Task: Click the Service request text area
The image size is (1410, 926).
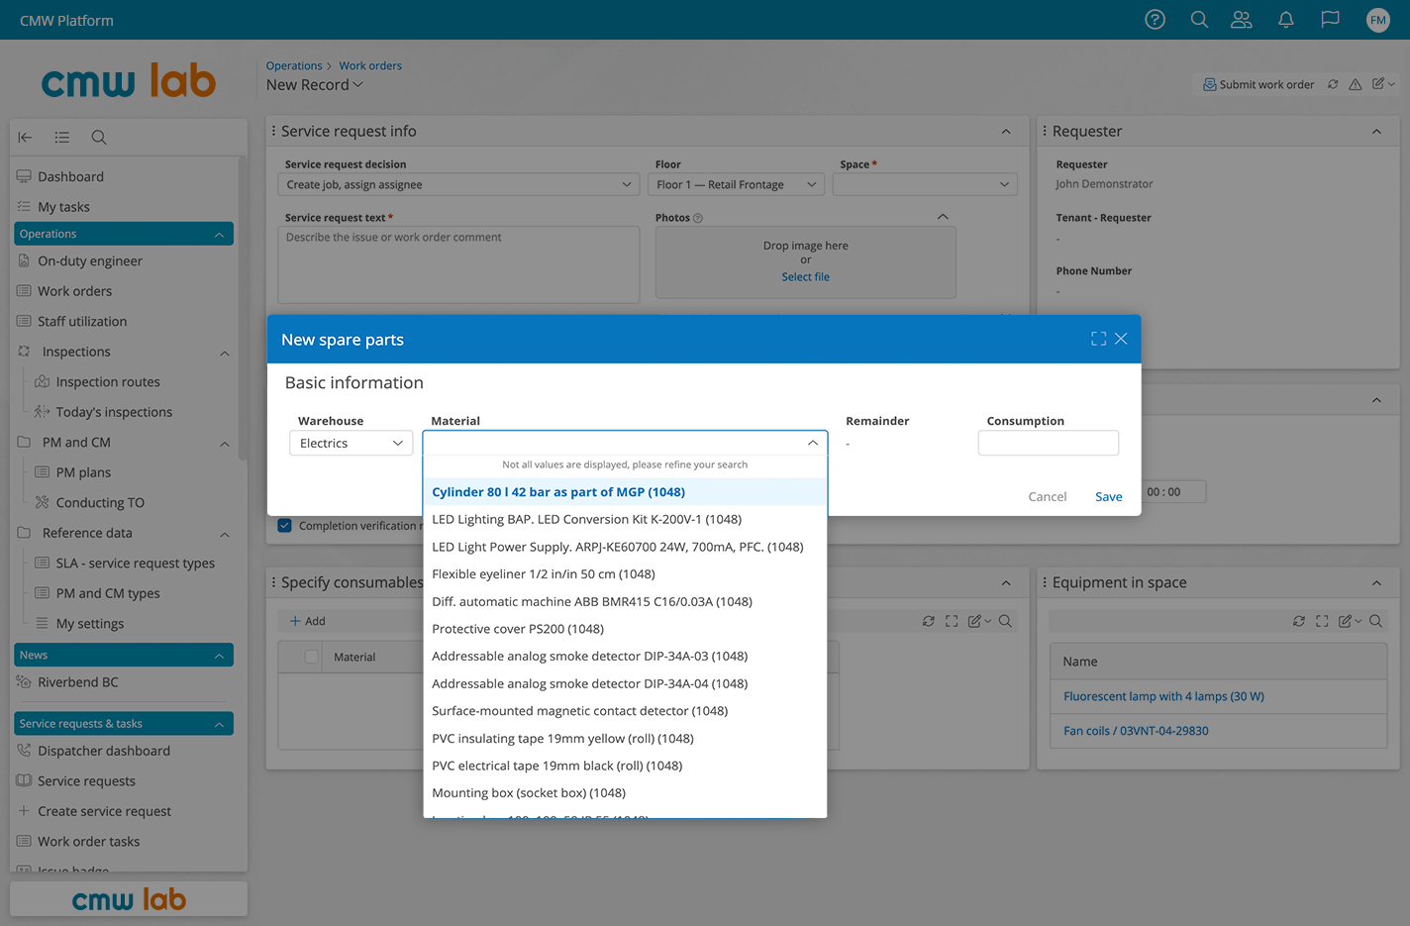Action: click(458, 263)
